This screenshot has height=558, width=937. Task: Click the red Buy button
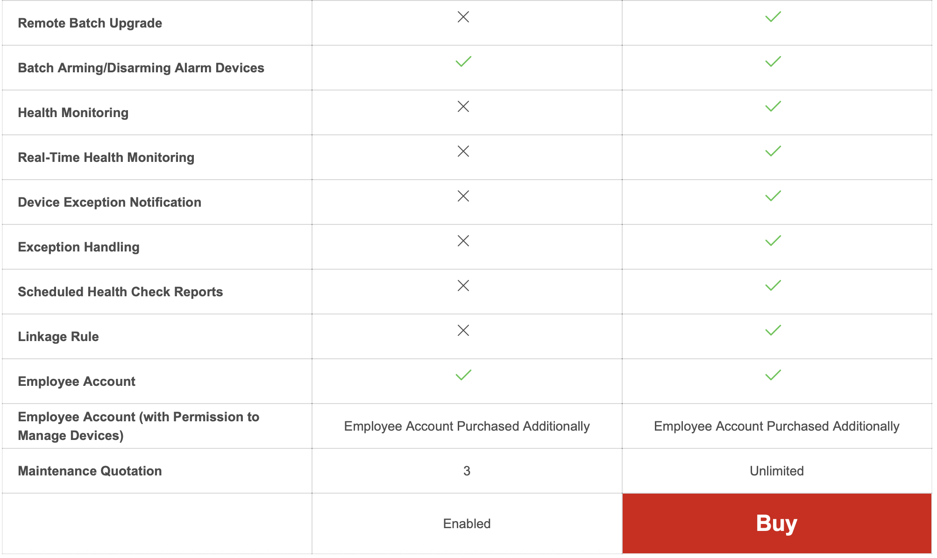click(776, 523)
